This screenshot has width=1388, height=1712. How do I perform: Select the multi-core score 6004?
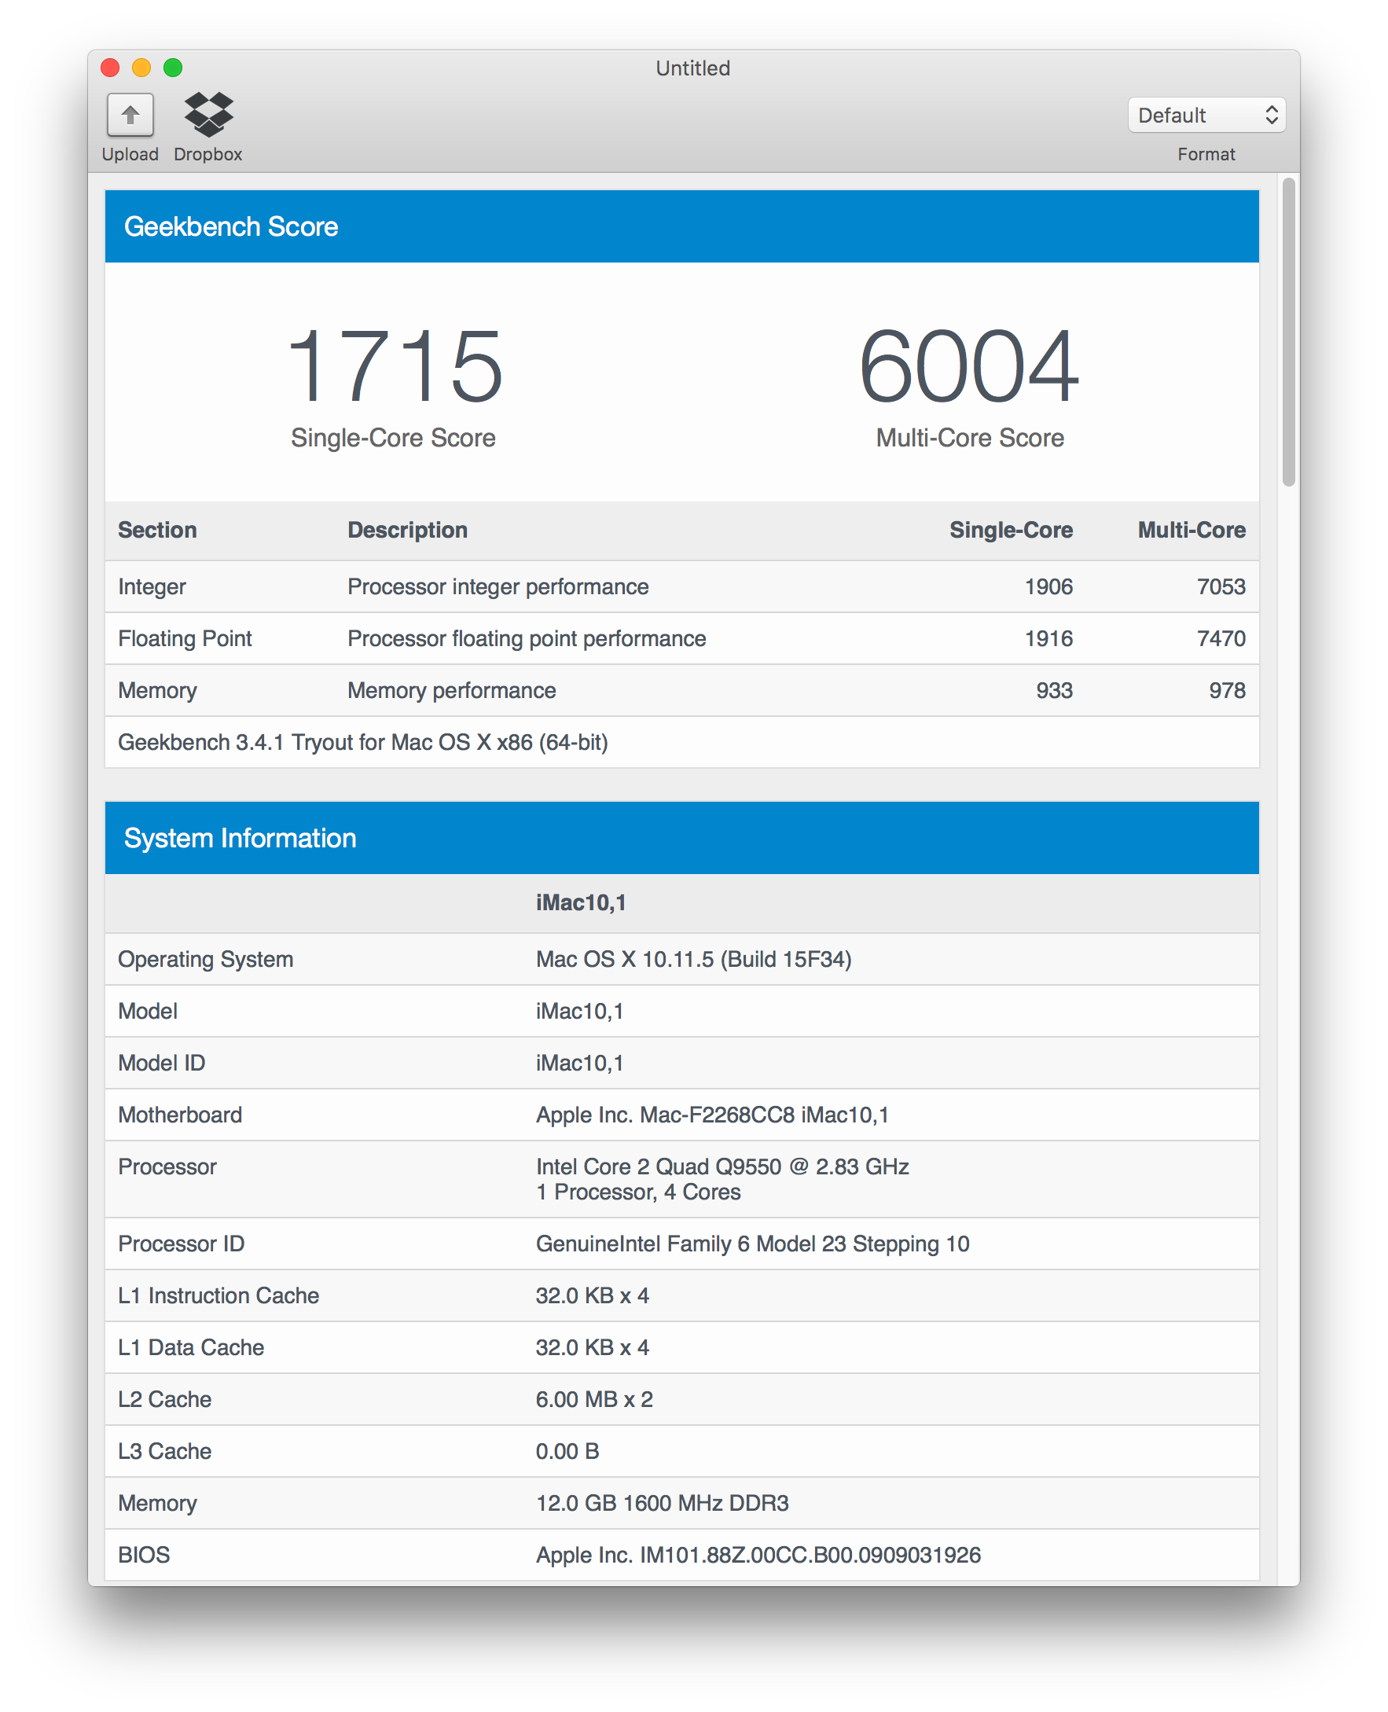pyautogui.click(x=969, y=365)
